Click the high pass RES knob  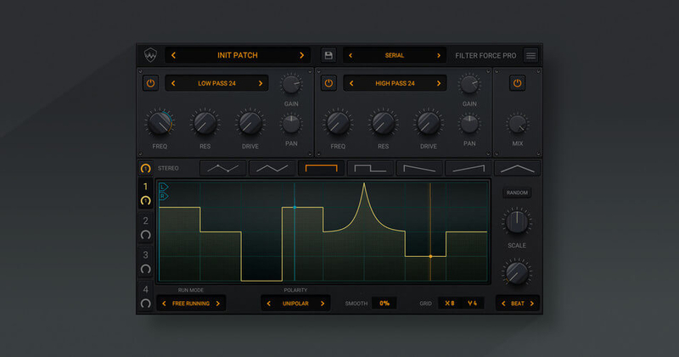coord(384,122)
